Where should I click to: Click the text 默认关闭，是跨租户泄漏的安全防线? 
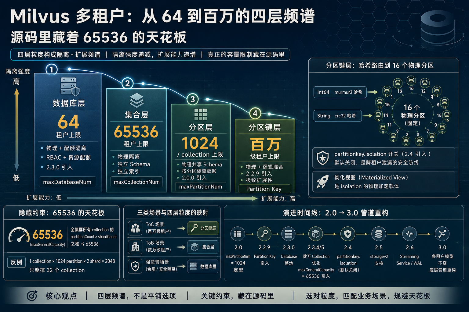coord(376,163)
